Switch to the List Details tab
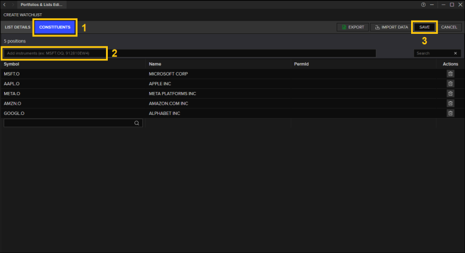The image size is (465, 253). click(18, 27)
